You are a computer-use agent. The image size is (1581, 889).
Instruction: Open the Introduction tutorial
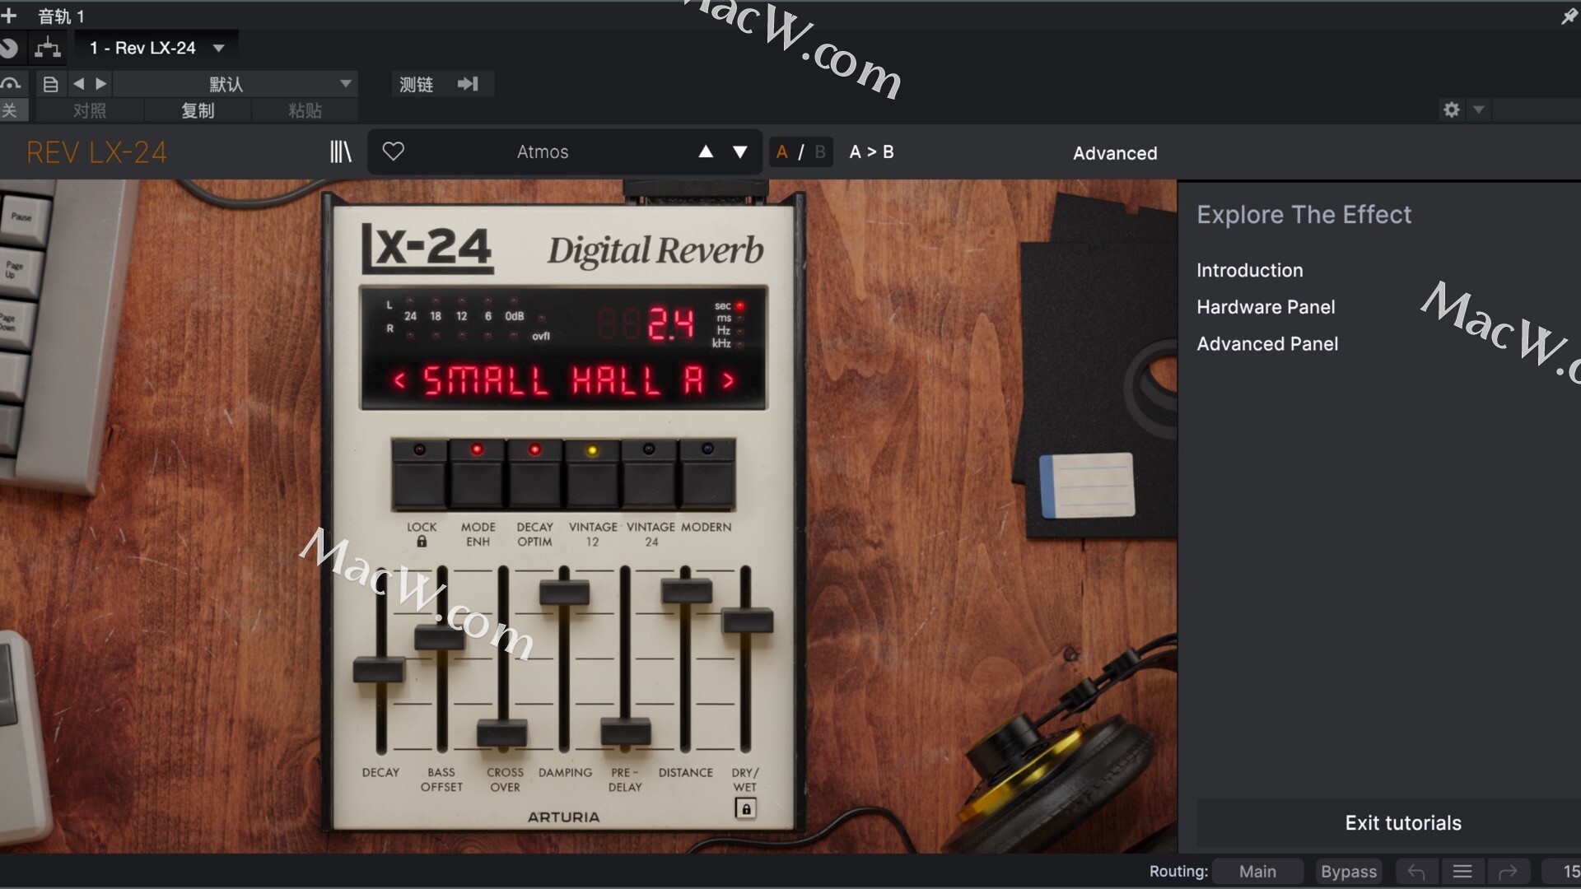coord(1250,271)
